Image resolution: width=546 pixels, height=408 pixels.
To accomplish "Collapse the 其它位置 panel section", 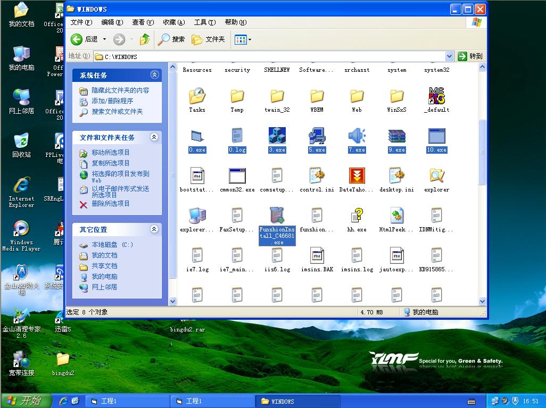I will point(154,229).
